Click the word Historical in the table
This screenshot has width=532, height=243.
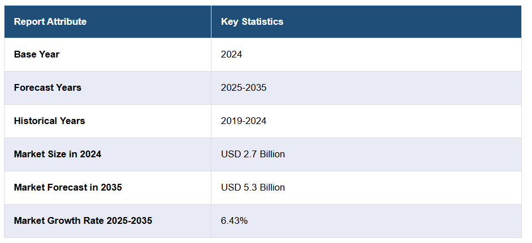click(x=35, y=121)
